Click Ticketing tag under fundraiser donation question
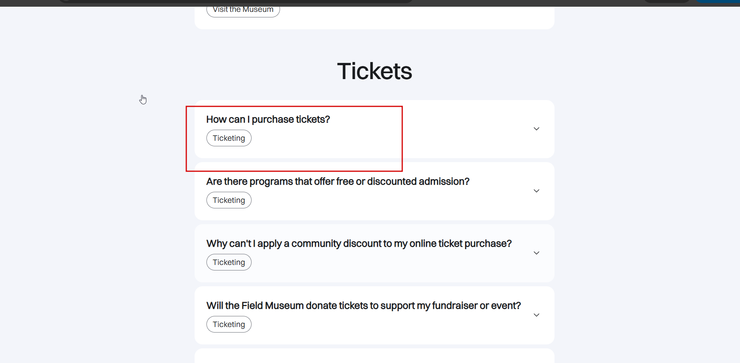This screenshot has height=363, width=740. coord(229,325)
